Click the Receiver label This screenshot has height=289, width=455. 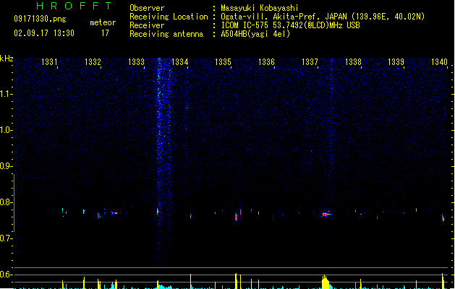click(x=147, y=25)
